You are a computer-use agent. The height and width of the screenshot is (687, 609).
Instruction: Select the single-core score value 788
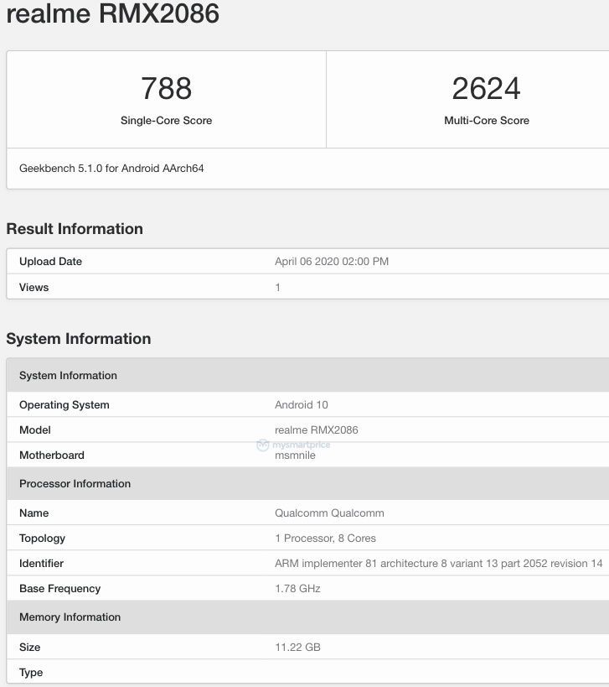(166, 89)
